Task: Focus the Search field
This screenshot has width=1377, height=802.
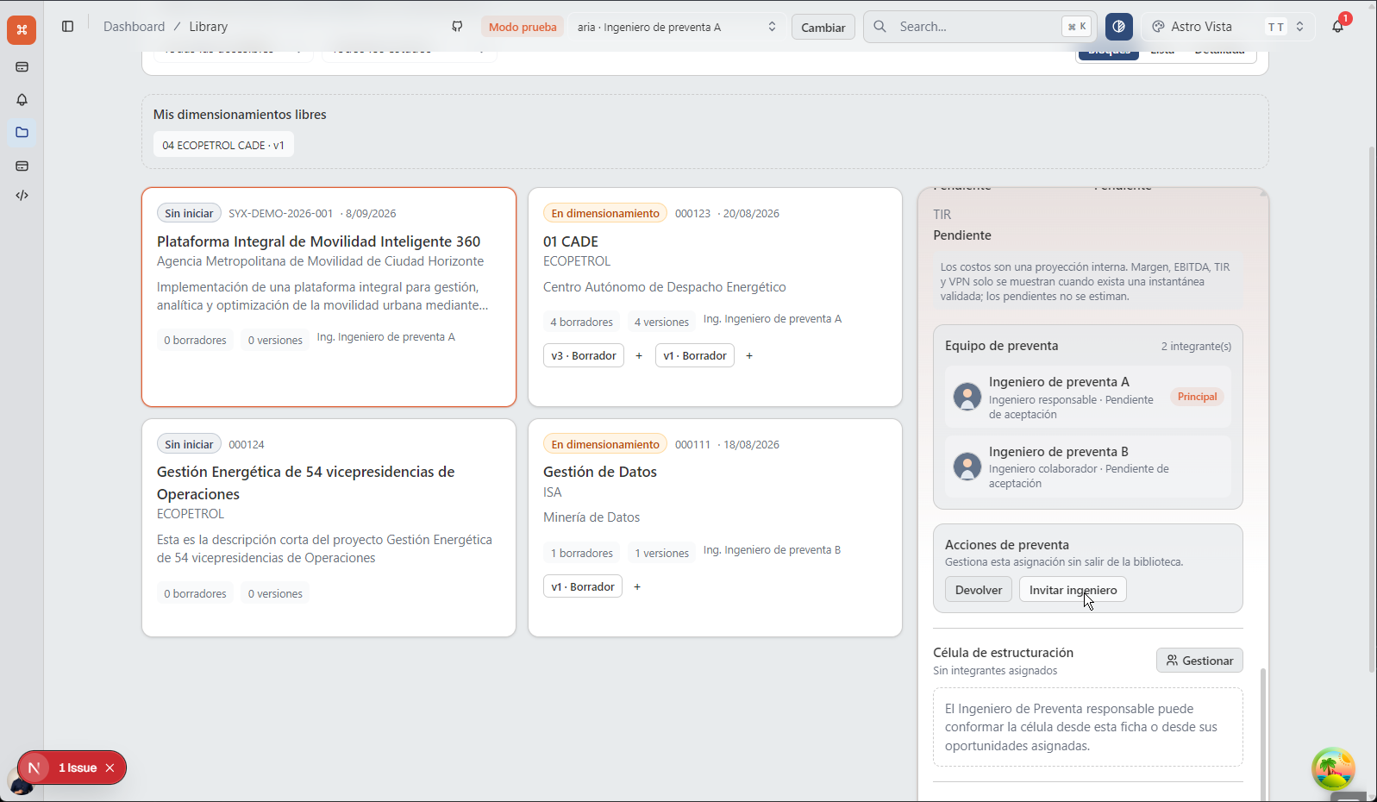Action: [980, 27]
